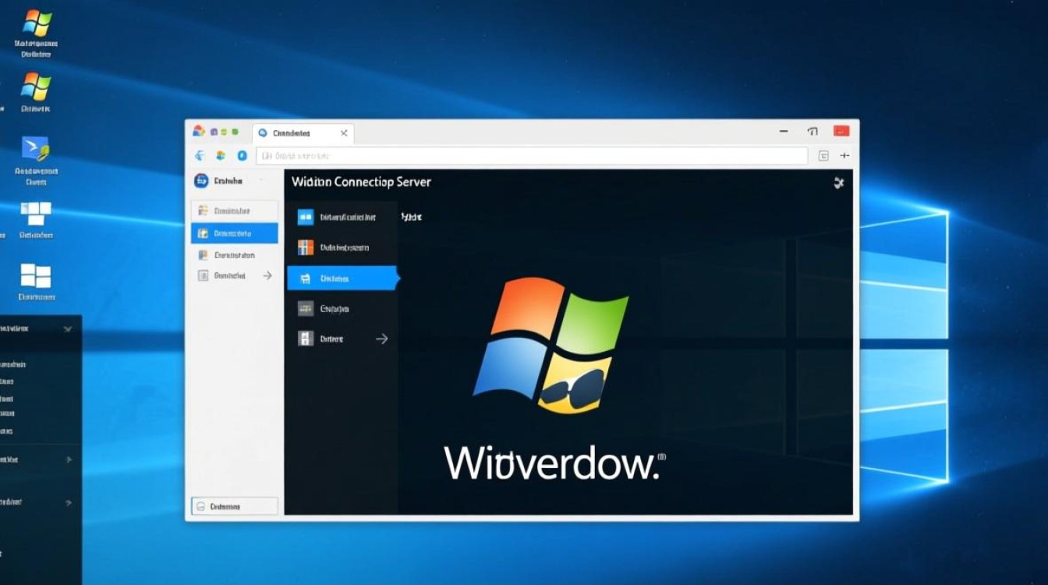The height and width of the screenshot is (585, 1048).
Task: Click the colorful icon beside the back arrow
Action: point(221,155)
